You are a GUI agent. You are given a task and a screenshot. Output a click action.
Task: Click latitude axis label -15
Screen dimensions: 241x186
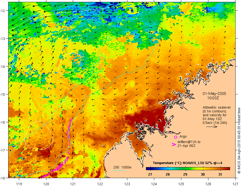click(3, 94)
